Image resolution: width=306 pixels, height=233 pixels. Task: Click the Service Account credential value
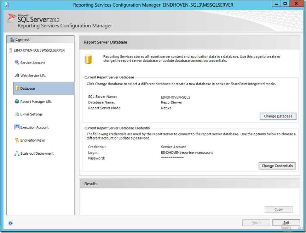click(173, 147)
